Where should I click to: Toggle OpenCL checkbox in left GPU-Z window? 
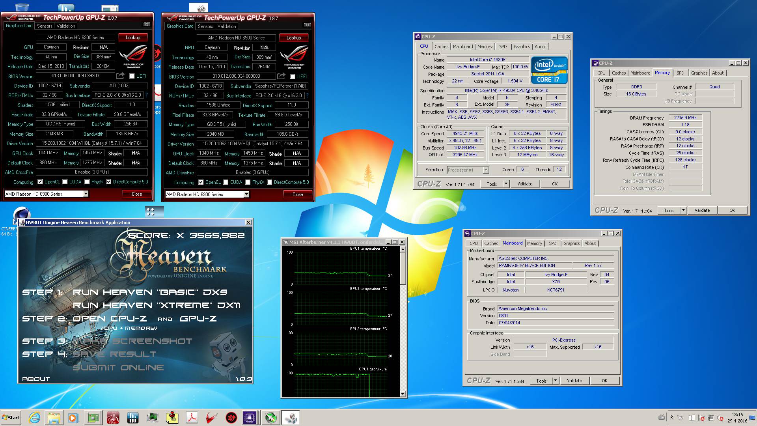click(x=40, y=182)
